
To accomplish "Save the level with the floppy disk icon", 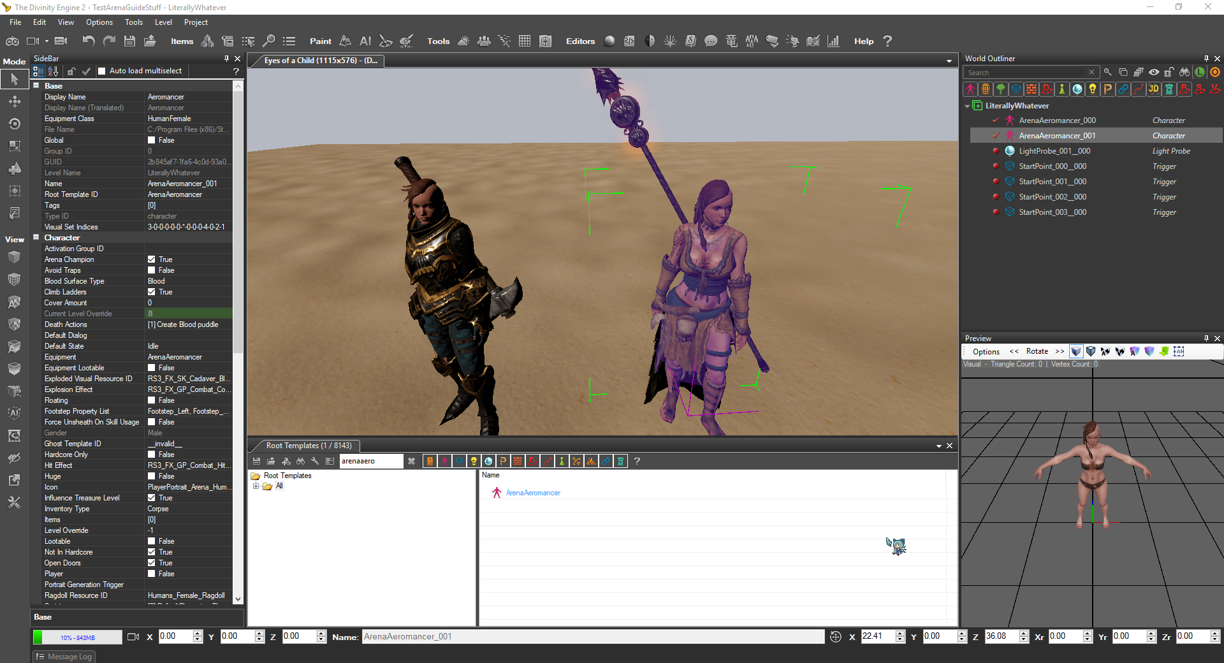I will (129, 41).
